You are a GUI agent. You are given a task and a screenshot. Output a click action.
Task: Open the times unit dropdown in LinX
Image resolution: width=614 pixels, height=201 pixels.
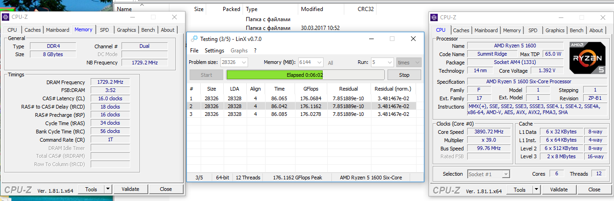click(x=408, y=62)
